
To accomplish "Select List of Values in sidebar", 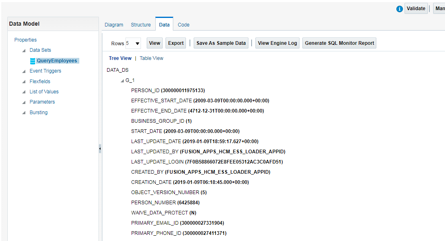I will (44, 92).
